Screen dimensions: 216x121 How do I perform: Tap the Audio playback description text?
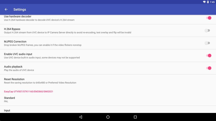(x=19, y=70)
